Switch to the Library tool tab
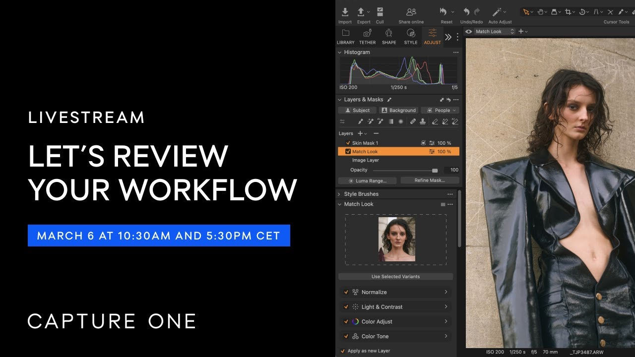The height and width of the screenshot is (357, 635). tap(346, 37)
